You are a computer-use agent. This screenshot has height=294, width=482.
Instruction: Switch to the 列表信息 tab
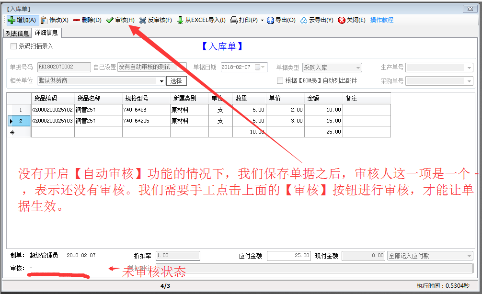[17, 33]
